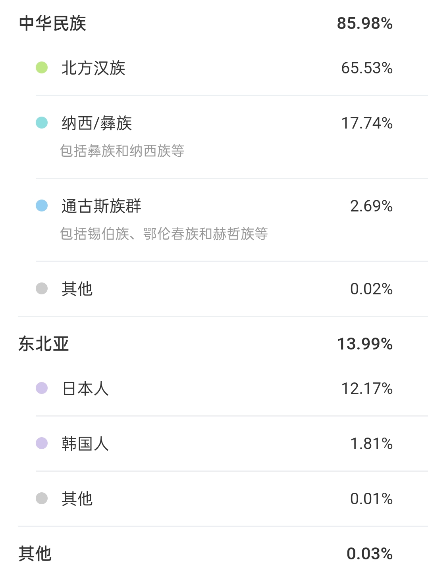Expand the 中华民族 category header
Viewport: 428px width, 580px height.
pos(214,23)
